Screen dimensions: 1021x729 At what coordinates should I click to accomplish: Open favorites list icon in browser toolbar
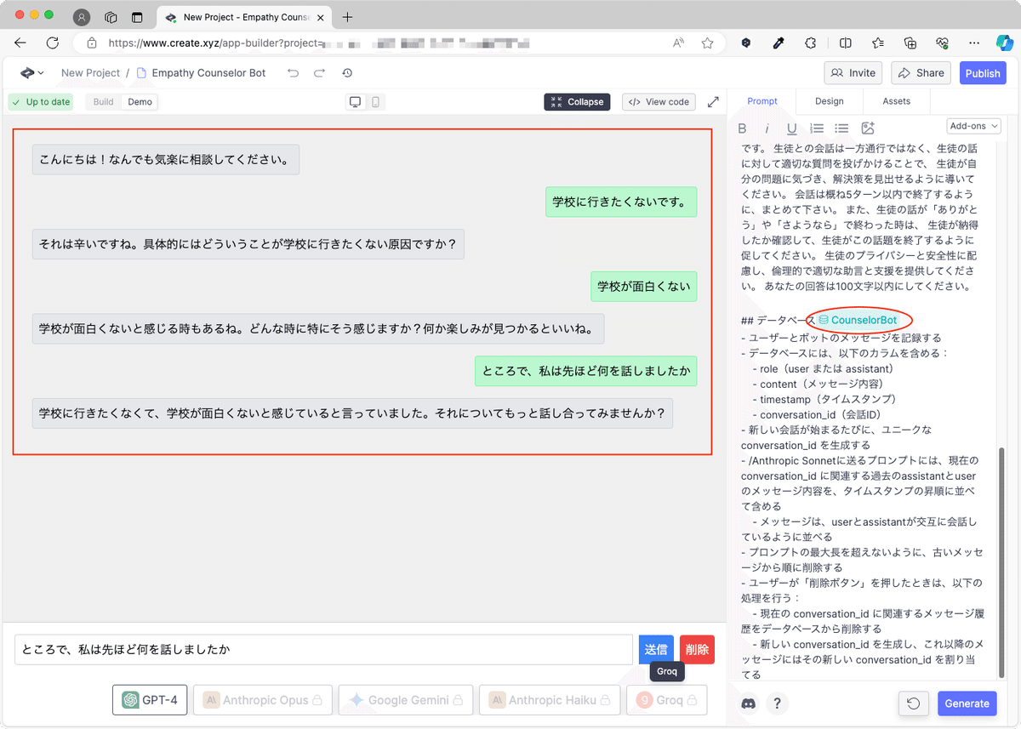[878, 43]
